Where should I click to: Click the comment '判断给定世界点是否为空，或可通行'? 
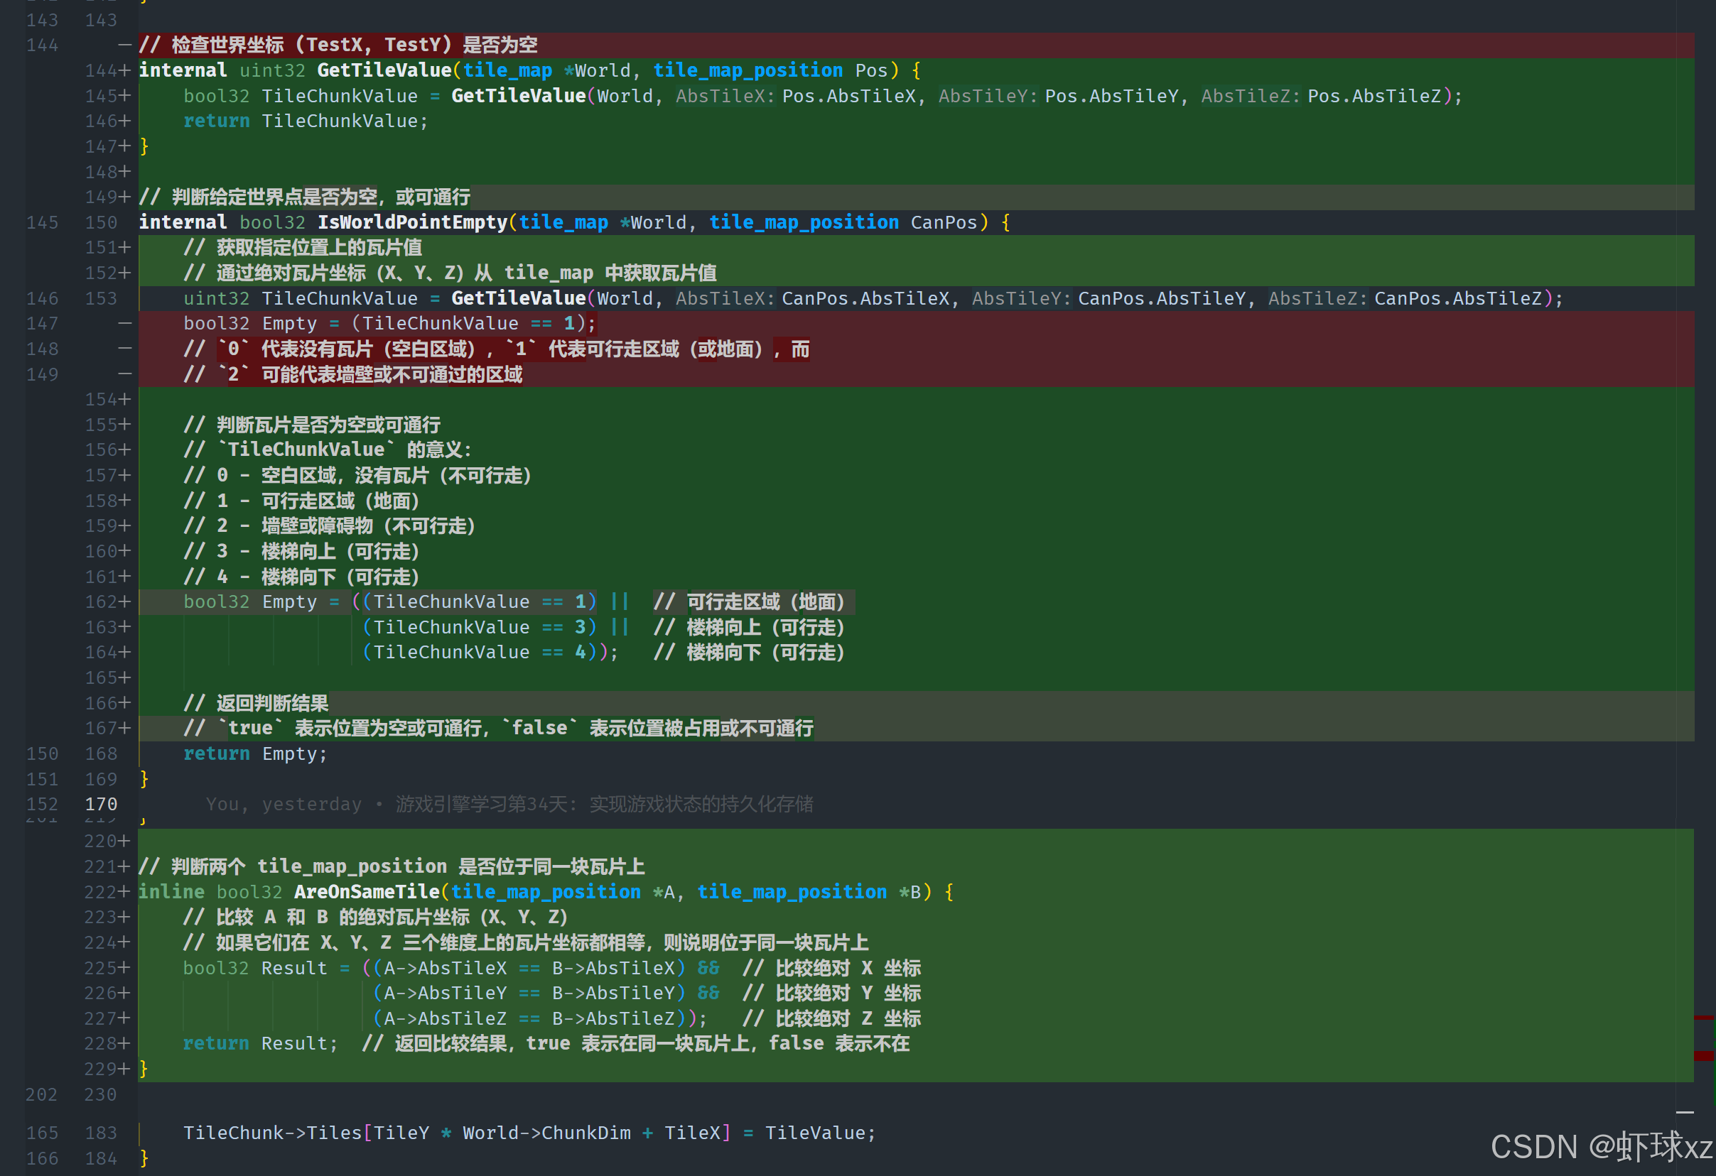click(x=304, y=197)
